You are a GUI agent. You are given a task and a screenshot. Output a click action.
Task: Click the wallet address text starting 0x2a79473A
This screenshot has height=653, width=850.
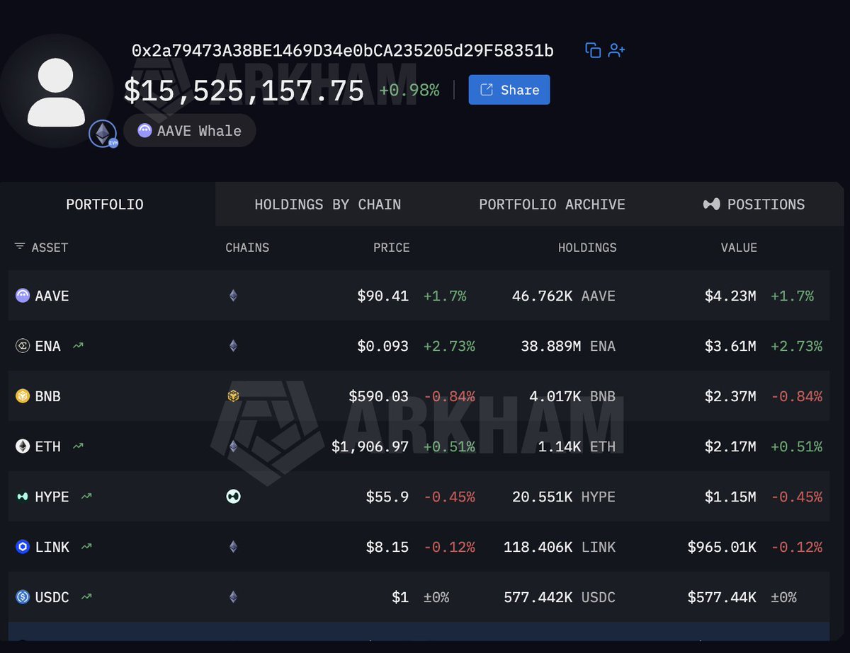(343, 51)
